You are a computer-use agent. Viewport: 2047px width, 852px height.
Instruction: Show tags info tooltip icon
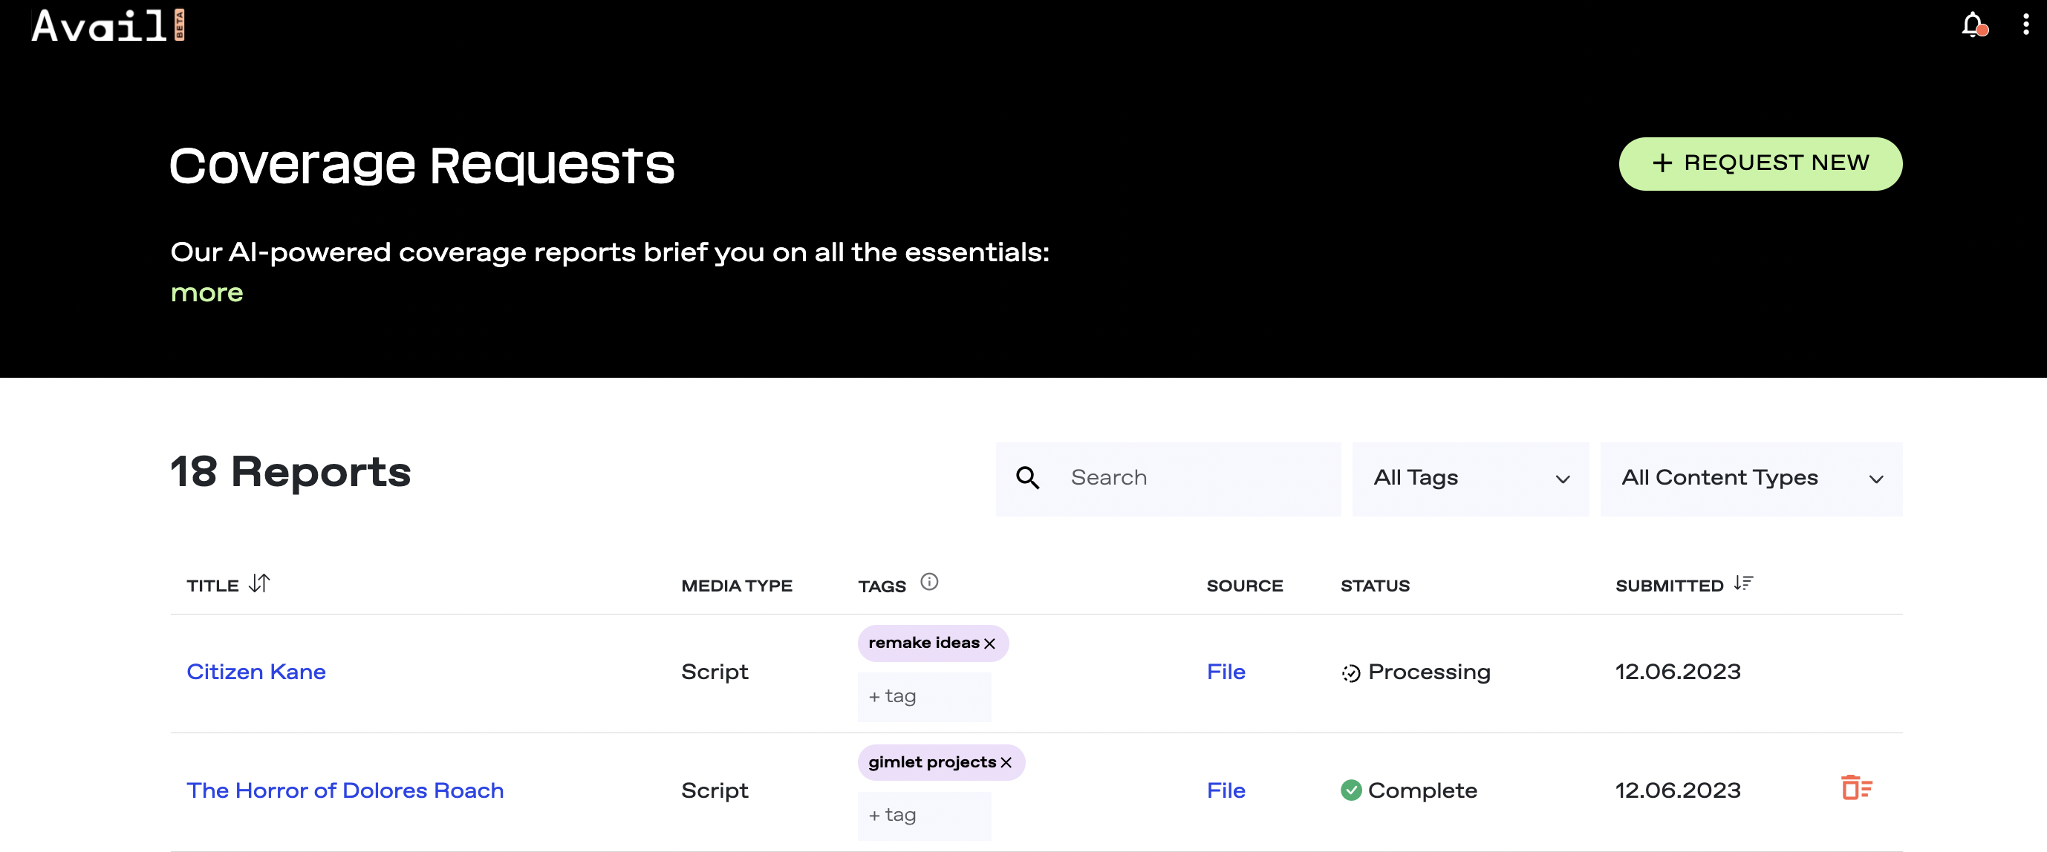929,582
